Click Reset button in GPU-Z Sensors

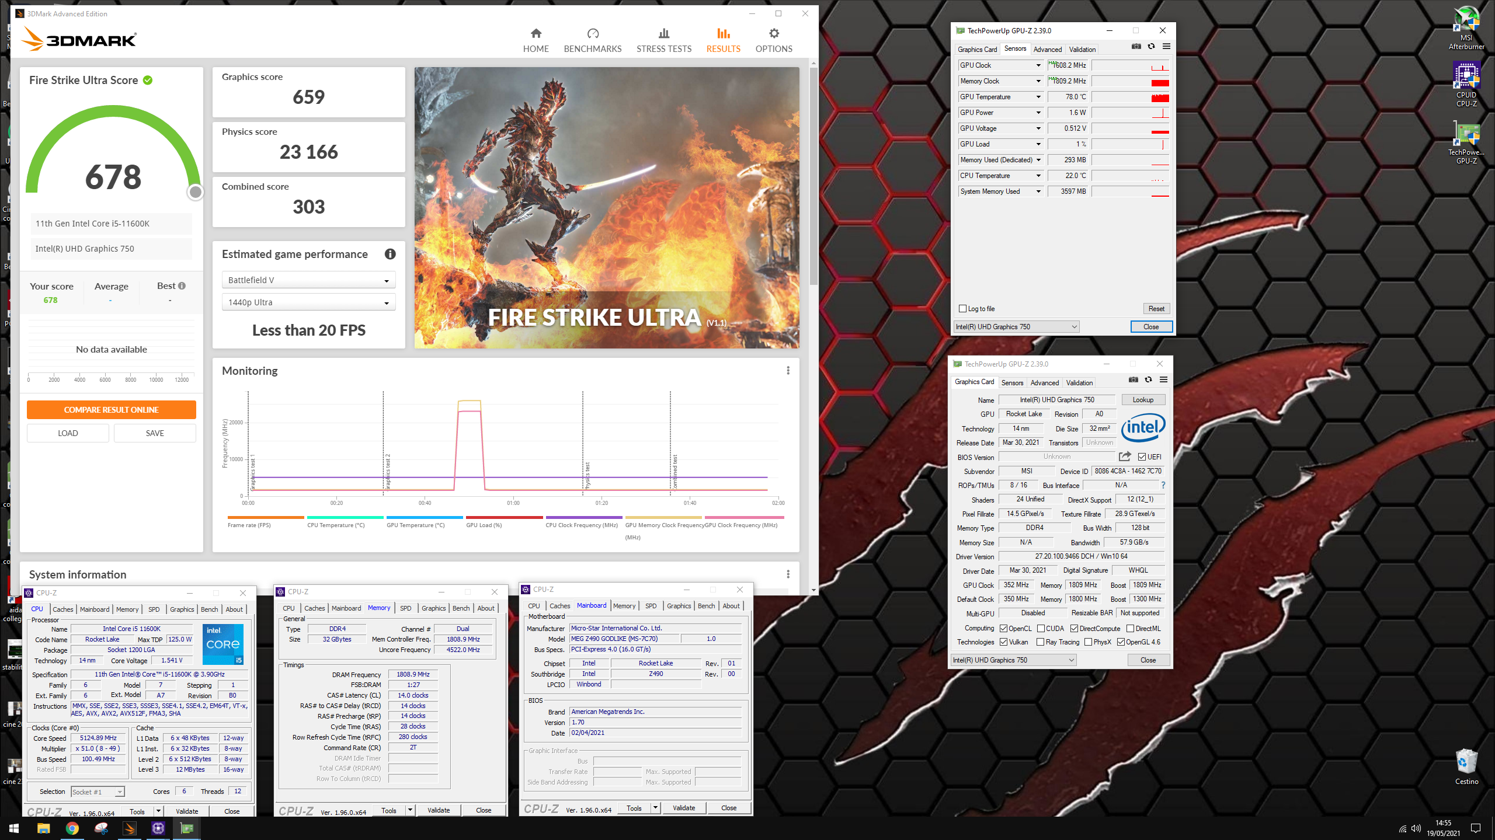click(x=1156, y=309)
